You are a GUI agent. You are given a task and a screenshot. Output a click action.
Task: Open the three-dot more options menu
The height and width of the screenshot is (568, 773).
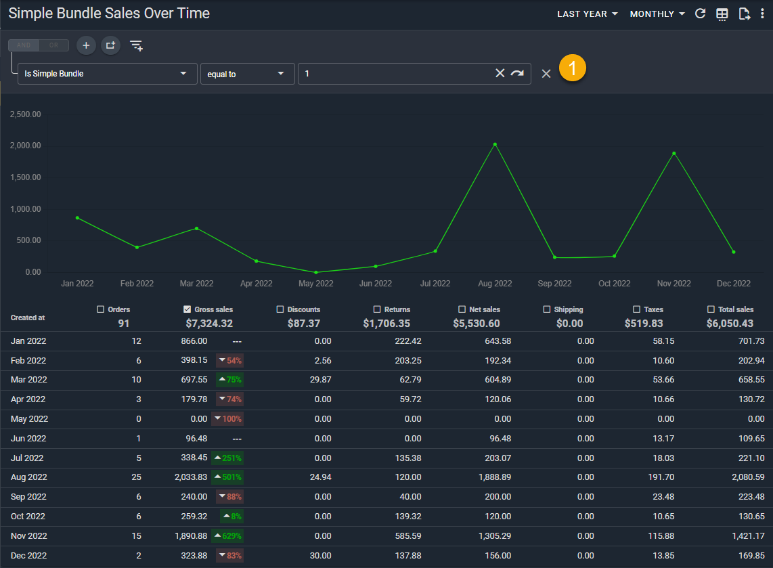pyautogui.click(x=763, y=14)
